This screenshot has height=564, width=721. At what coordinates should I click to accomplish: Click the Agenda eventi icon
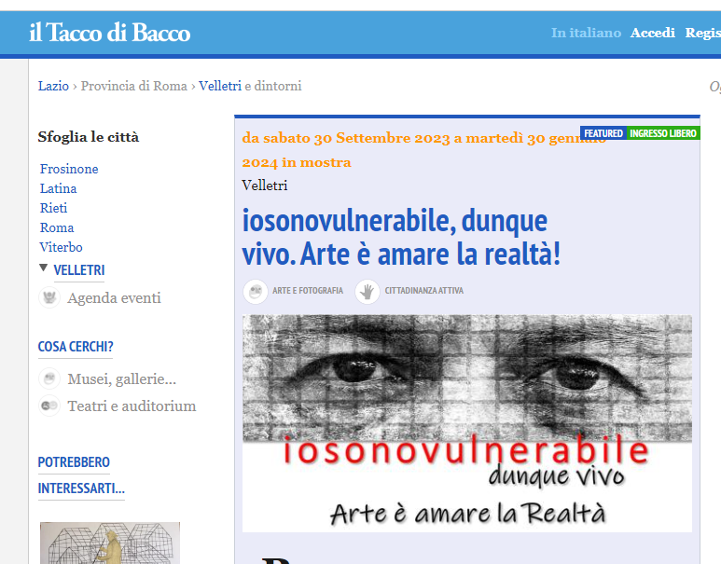click(49, 297)
